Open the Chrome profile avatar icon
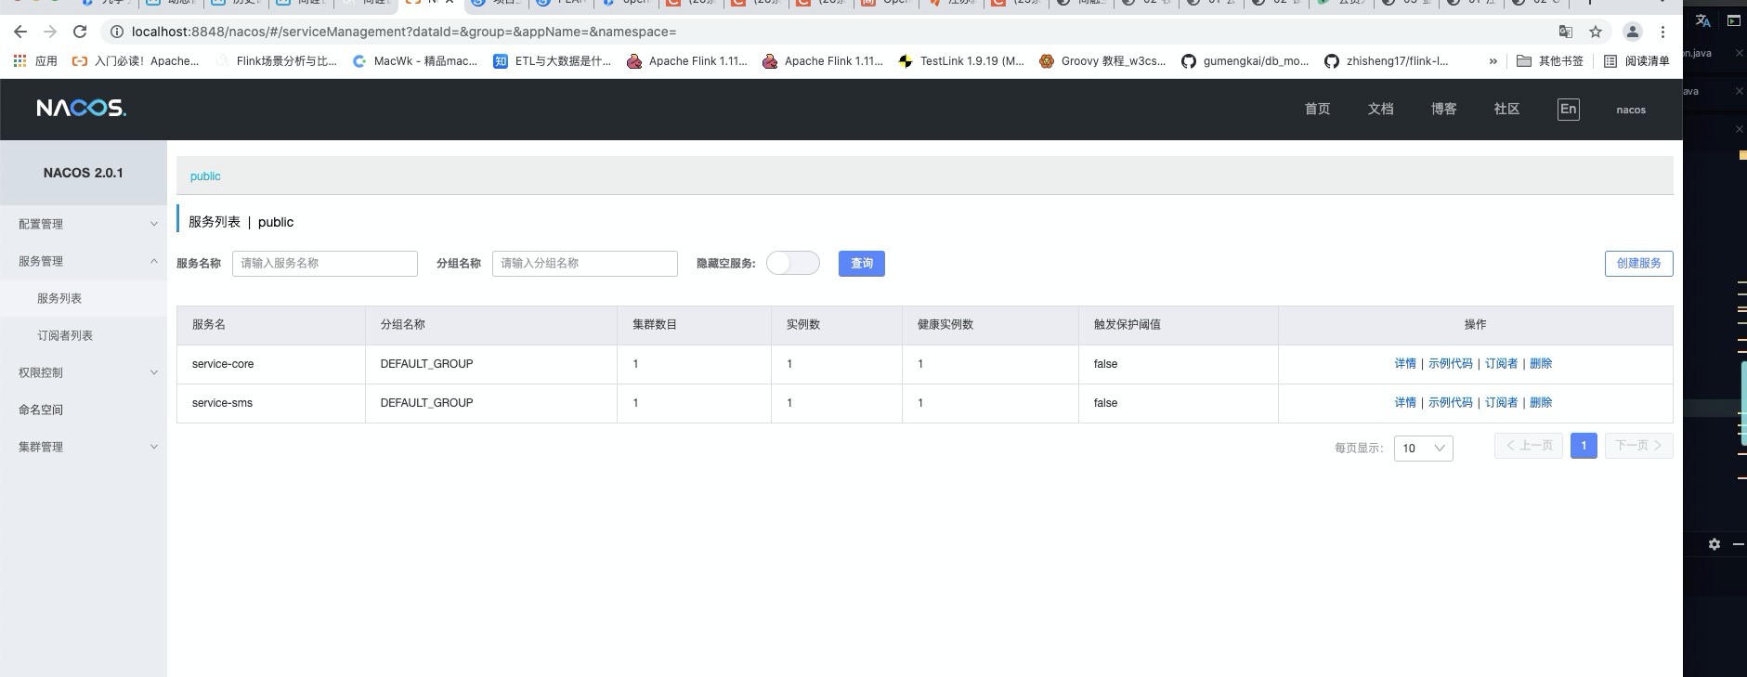Image resolution: width=1747 pixels, height=677 pixels. (1632, 32)
